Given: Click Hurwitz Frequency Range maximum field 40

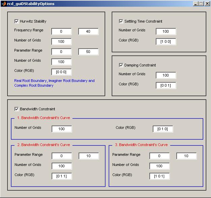Looking at the screenshot, I should click(88, 31).
